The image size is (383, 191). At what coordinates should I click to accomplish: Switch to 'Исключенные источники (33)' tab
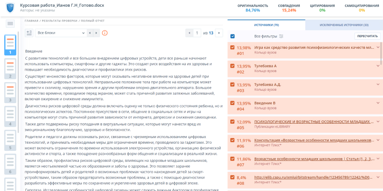click(x=344, y=25)
